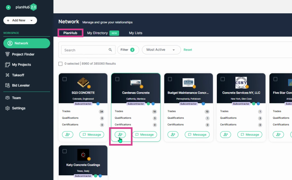The height and width of the screenshot is (180, 292).
Task: Click Katy Concrete Coatings blue badge
Action: (x=100, y=176)
